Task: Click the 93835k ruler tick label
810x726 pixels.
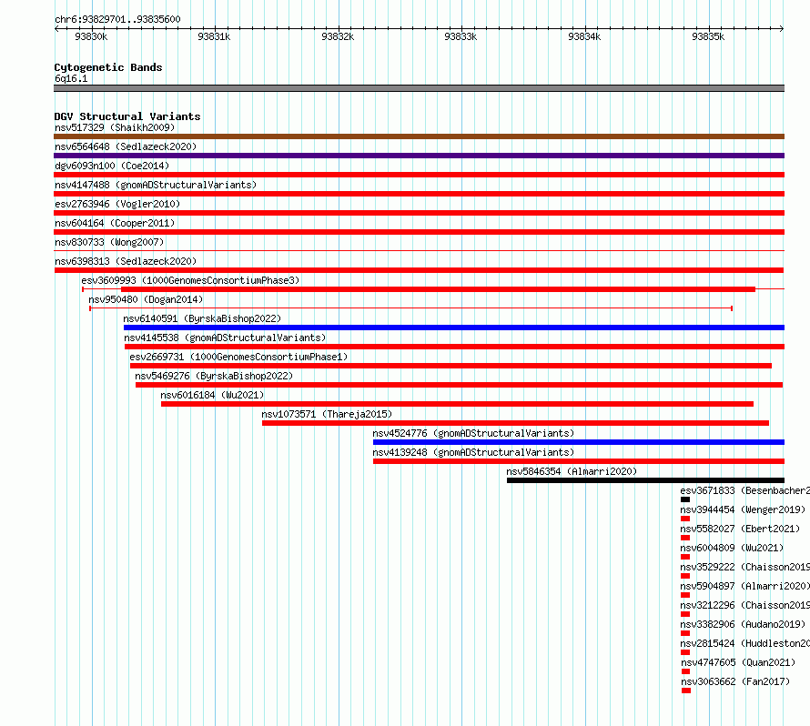Action: coord(708,36)
